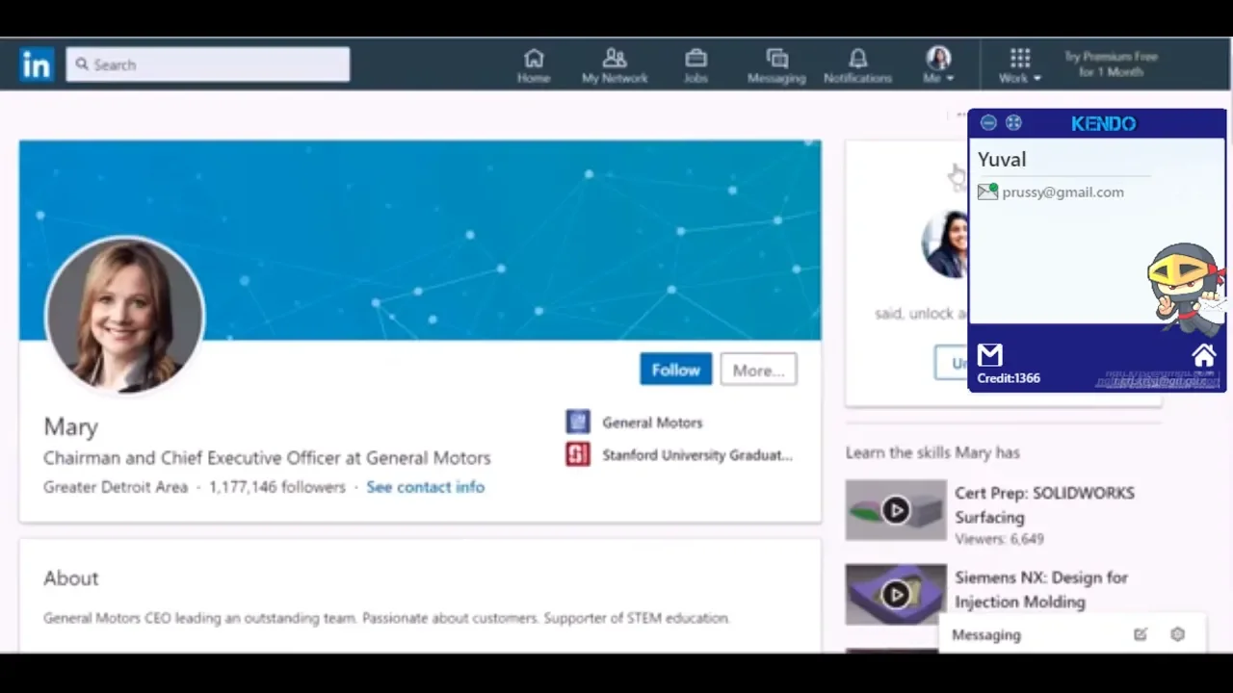Go to the Home nav icon
1233x693 pixels.
pyautogui.click(x=534, y=65)
